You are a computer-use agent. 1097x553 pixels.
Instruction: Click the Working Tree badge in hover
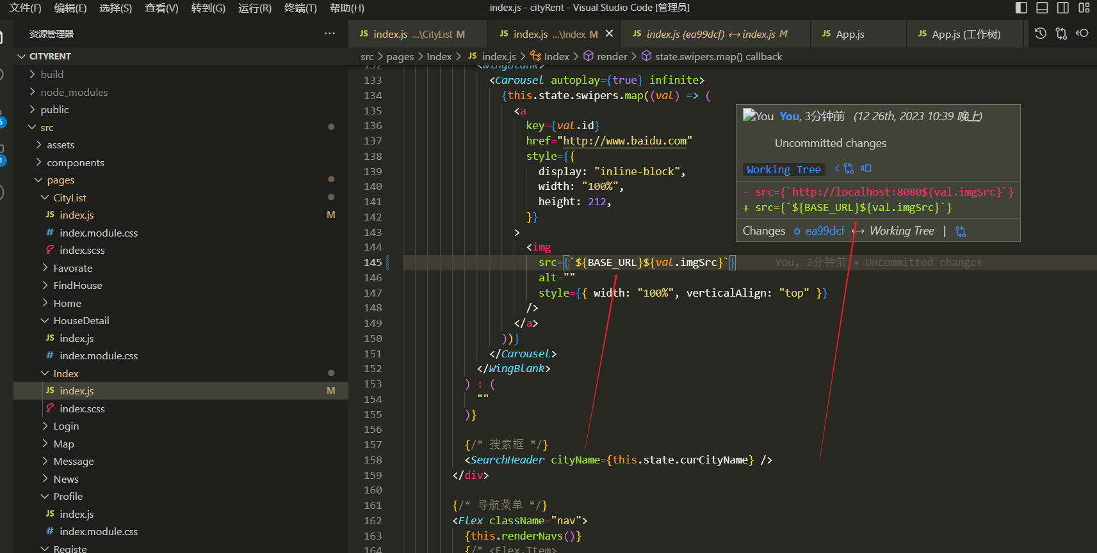(784, 169)
